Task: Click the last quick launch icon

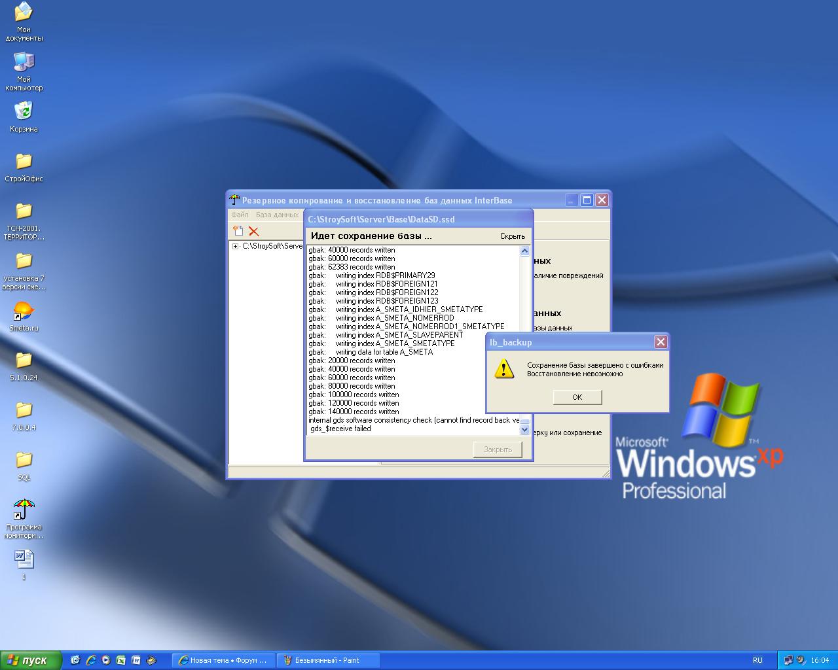Action: (151, 660)
